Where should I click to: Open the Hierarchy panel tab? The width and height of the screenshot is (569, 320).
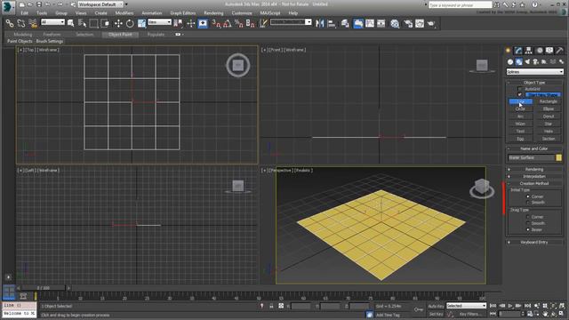(528, 51)
